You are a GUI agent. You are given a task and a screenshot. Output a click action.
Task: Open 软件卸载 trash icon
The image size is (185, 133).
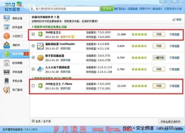tap(7, 63)
